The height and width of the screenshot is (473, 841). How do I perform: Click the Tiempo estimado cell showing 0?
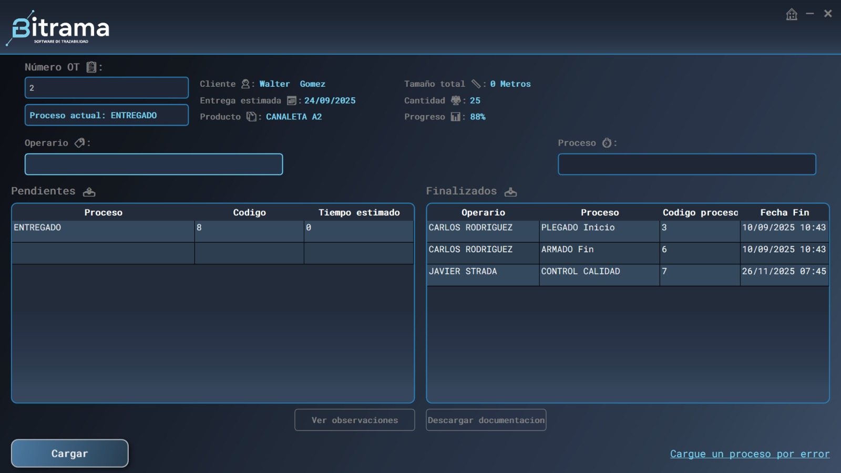(x=359, y=231)
